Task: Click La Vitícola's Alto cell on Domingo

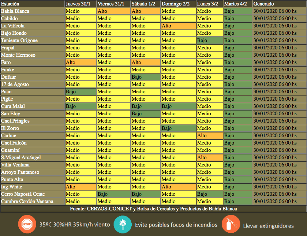Action: point(178,26)
